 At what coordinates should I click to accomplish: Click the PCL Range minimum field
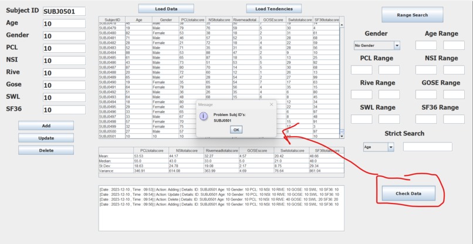[361, 70]
